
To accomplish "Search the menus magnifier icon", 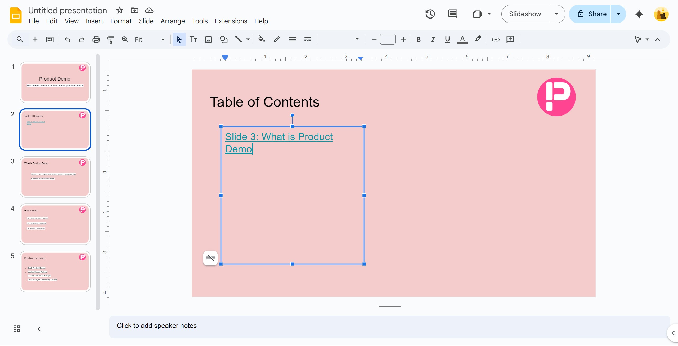I will click(x=20, y=39).
